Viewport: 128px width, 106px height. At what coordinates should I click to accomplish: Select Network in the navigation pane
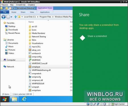(x=10, y=67)
